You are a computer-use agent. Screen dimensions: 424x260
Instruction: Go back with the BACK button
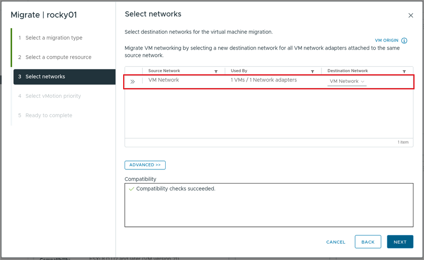pos(368,242)
